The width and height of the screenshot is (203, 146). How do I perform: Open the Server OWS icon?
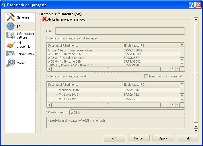(11, 54)
